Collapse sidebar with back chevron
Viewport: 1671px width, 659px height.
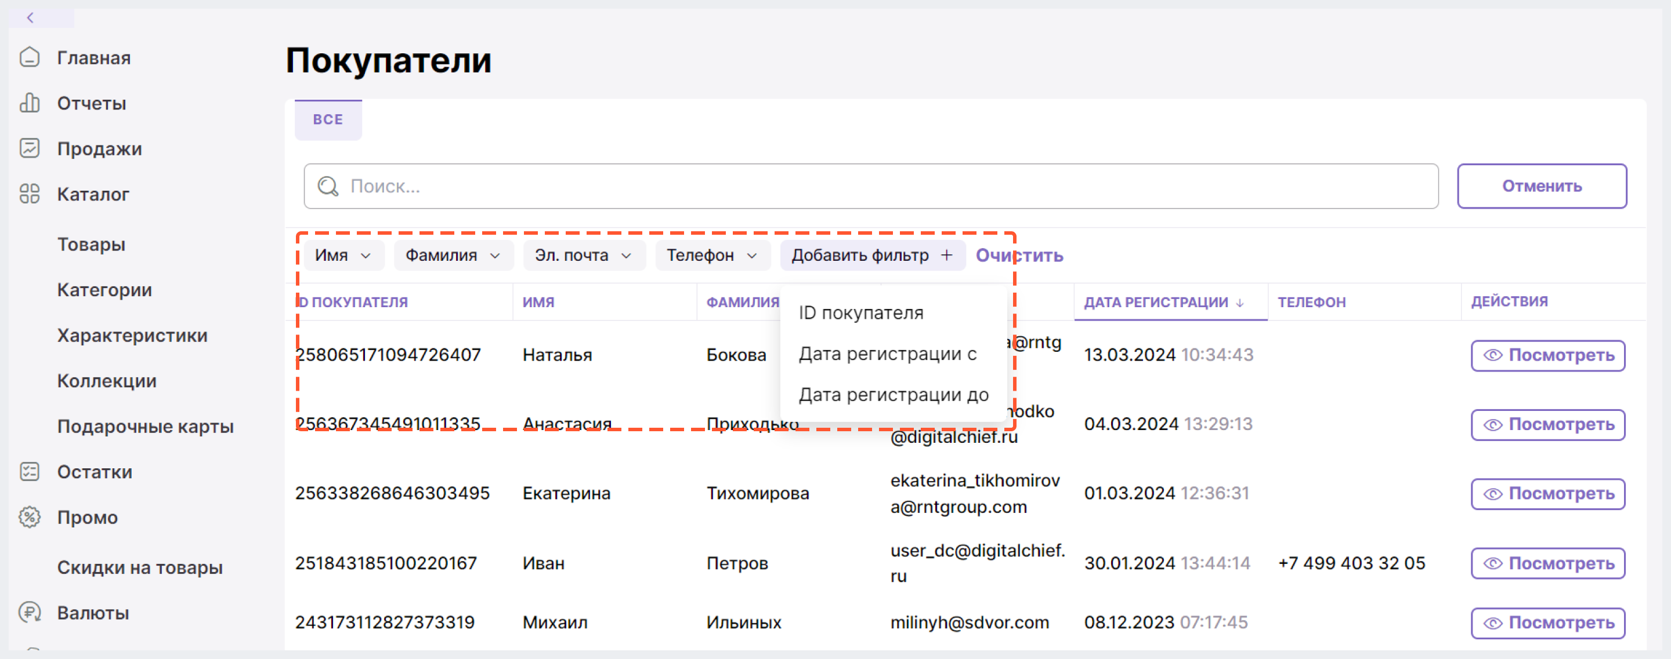(31, 18)
